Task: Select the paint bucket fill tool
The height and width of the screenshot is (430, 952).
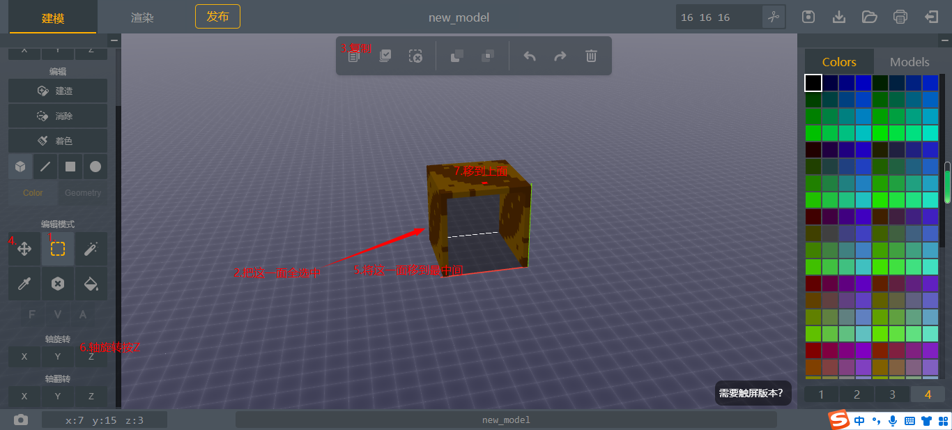Action: pos(91,284)
